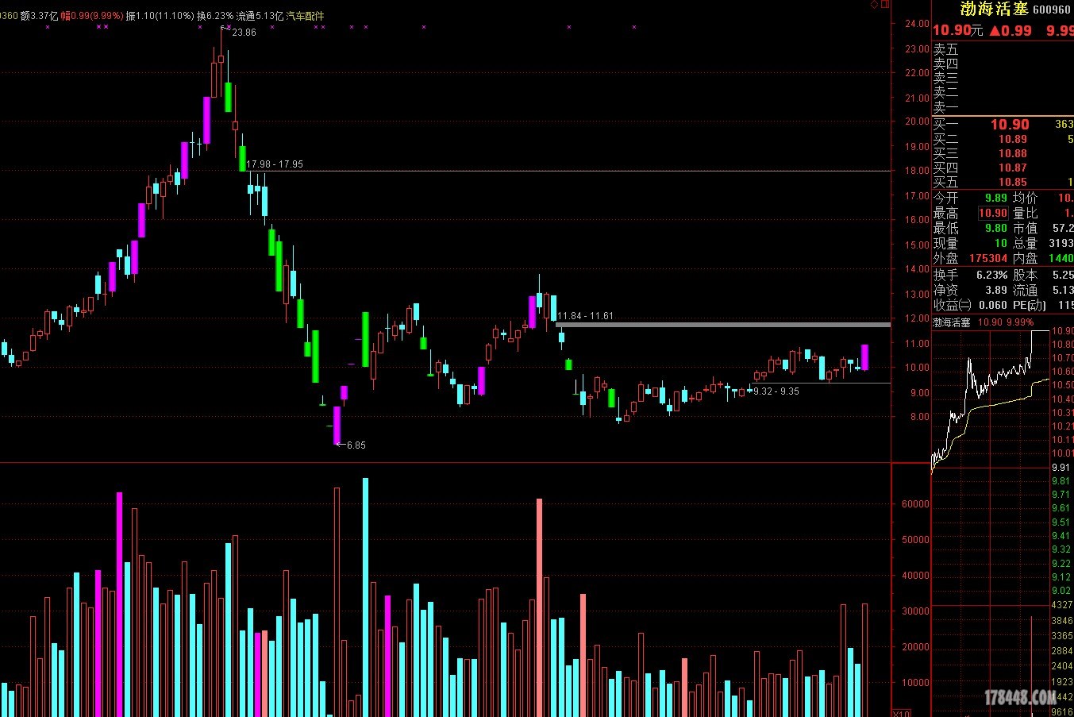The image size is (1074, 717).
Task: Click the last magenta candlestick on the chart
Action: 864,357
